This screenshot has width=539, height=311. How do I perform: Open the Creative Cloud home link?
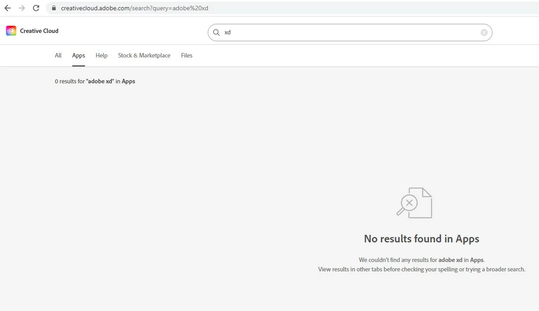click(x=32, y=31)
